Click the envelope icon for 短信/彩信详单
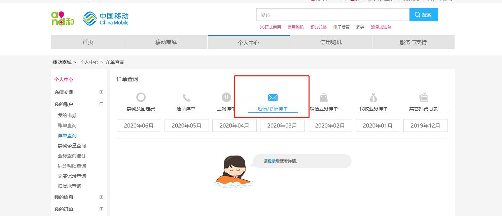Image resolution: width=502 pixels, height=216 pixels. 273,97
